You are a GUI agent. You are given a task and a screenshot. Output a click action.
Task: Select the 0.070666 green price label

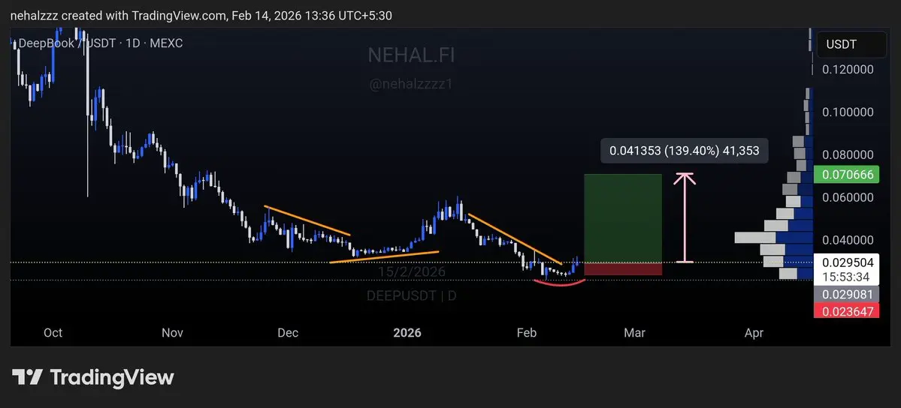pos(847,174)
